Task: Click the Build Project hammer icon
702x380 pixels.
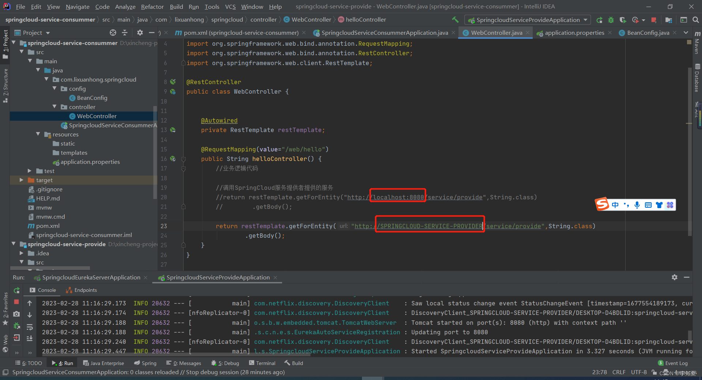Action: [x=455, y=20]
